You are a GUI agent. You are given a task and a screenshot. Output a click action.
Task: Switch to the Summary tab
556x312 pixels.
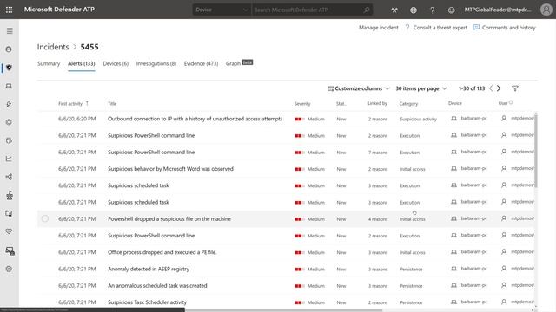pyautogui.click(x=49, y=63)
